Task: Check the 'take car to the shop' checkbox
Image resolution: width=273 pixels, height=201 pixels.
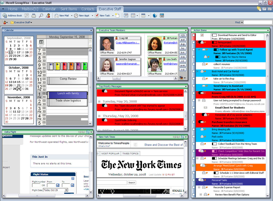Action: (194, 78)
